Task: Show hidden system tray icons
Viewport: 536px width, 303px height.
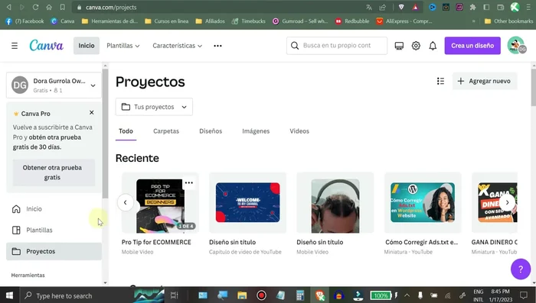Action: pyautogui.click(x=407, y=295)
